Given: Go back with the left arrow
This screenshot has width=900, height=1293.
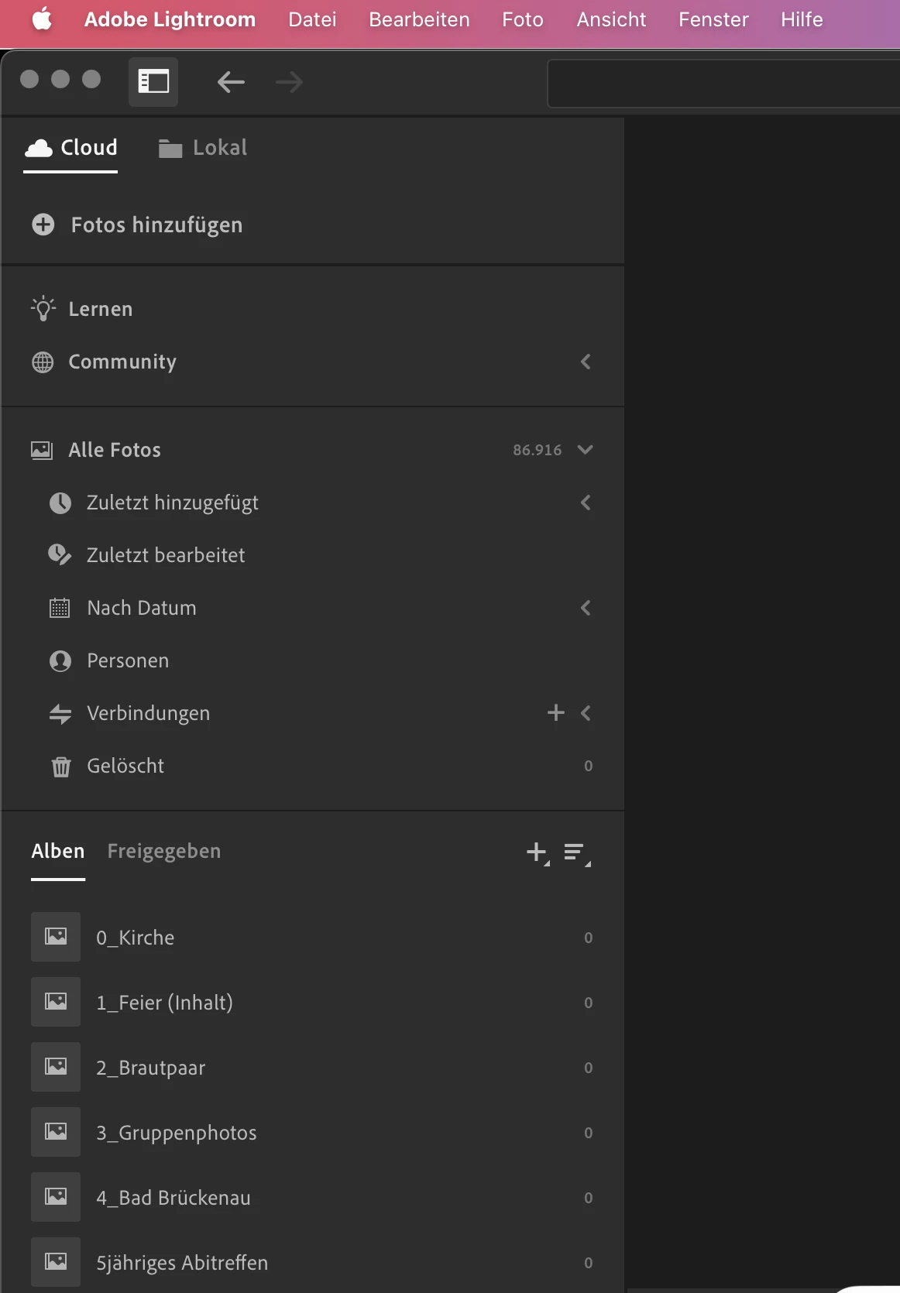Looking at the screenshot, I should point(231,81).
